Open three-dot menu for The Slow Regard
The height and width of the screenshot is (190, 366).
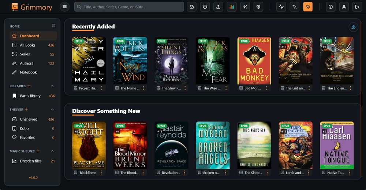pyautogui.click(x=185, y=88)
